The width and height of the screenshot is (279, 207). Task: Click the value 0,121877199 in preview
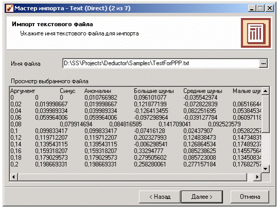(150, 104)
